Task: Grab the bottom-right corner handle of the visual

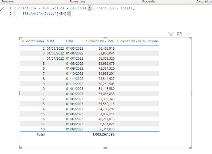Action: click(x=190, y=147)
